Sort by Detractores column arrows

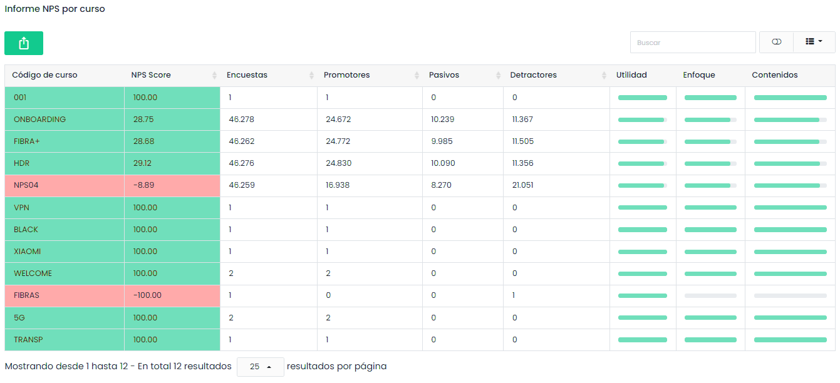point(604,75)
